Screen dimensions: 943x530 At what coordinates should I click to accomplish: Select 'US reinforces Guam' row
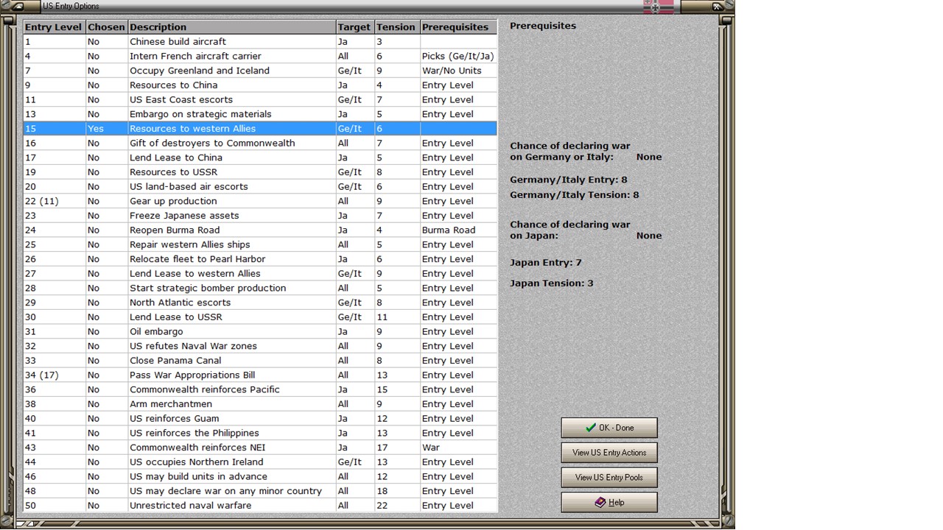click(260, 418)
